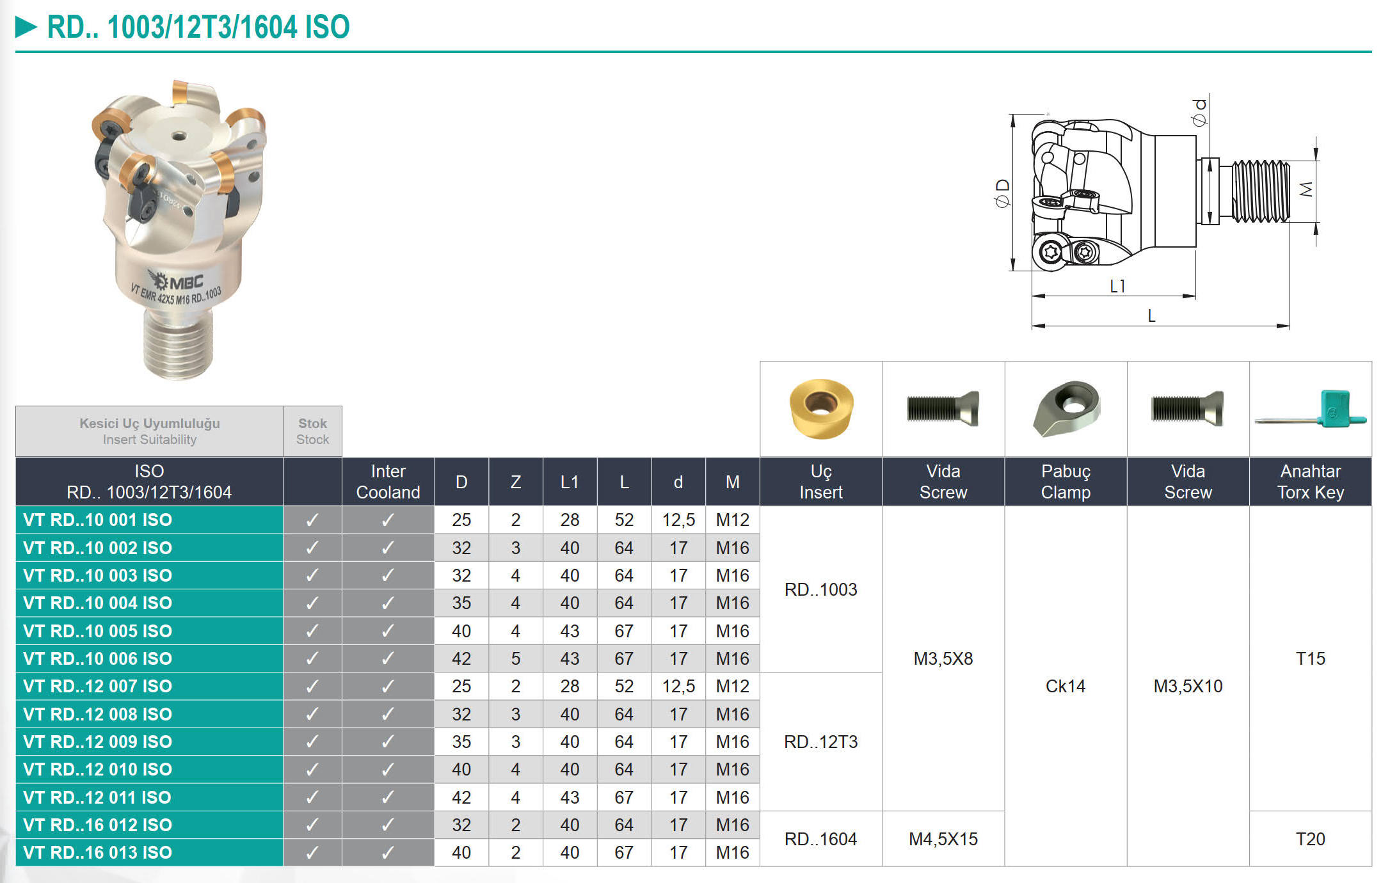Click the insert screw image

pos(943,408)
